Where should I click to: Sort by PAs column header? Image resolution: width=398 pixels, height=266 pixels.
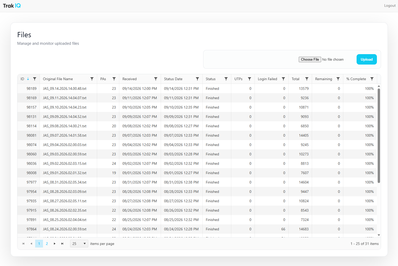pyautogui.click(x=103, y=79)
